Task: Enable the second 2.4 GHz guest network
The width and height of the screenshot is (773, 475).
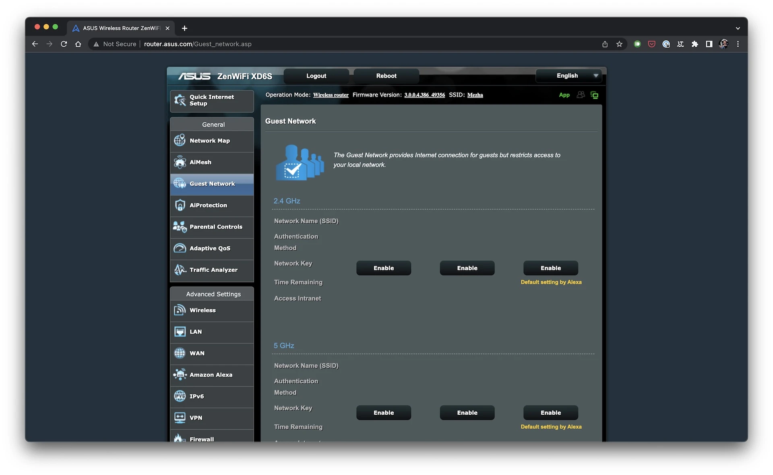Action: 467,268
